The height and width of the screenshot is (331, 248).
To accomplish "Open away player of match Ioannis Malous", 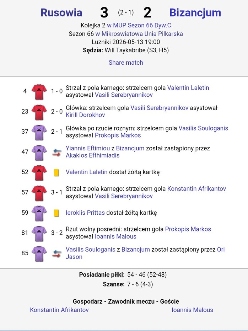I will click(x=192, y=310).
